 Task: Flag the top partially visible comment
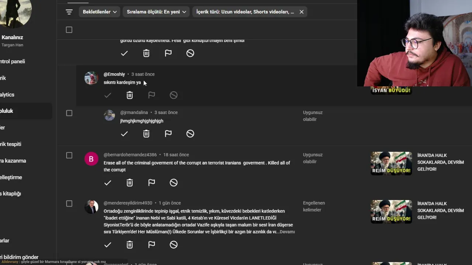tap(168, 53)
